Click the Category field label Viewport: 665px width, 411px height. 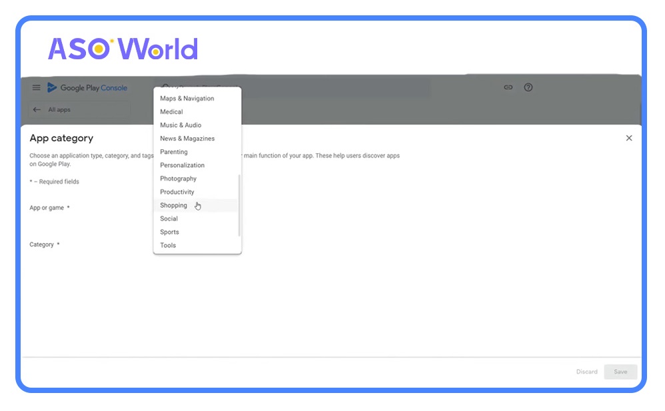point(45,244)
